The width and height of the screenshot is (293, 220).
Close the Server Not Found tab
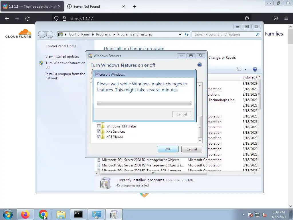coord(124,6)
